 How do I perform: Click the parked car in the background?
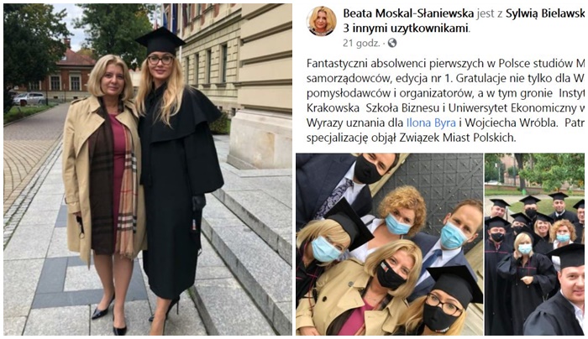pyautogui.click(x=29, y=98)
